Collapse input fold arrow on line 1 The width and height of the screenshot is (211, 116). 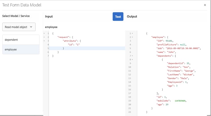click(44, 33)
